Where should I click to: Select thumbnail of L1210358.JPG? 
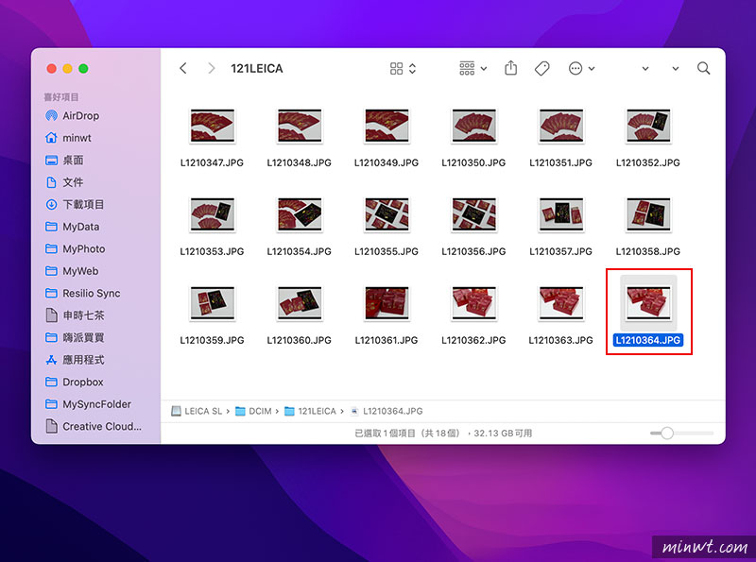(648, 214)
